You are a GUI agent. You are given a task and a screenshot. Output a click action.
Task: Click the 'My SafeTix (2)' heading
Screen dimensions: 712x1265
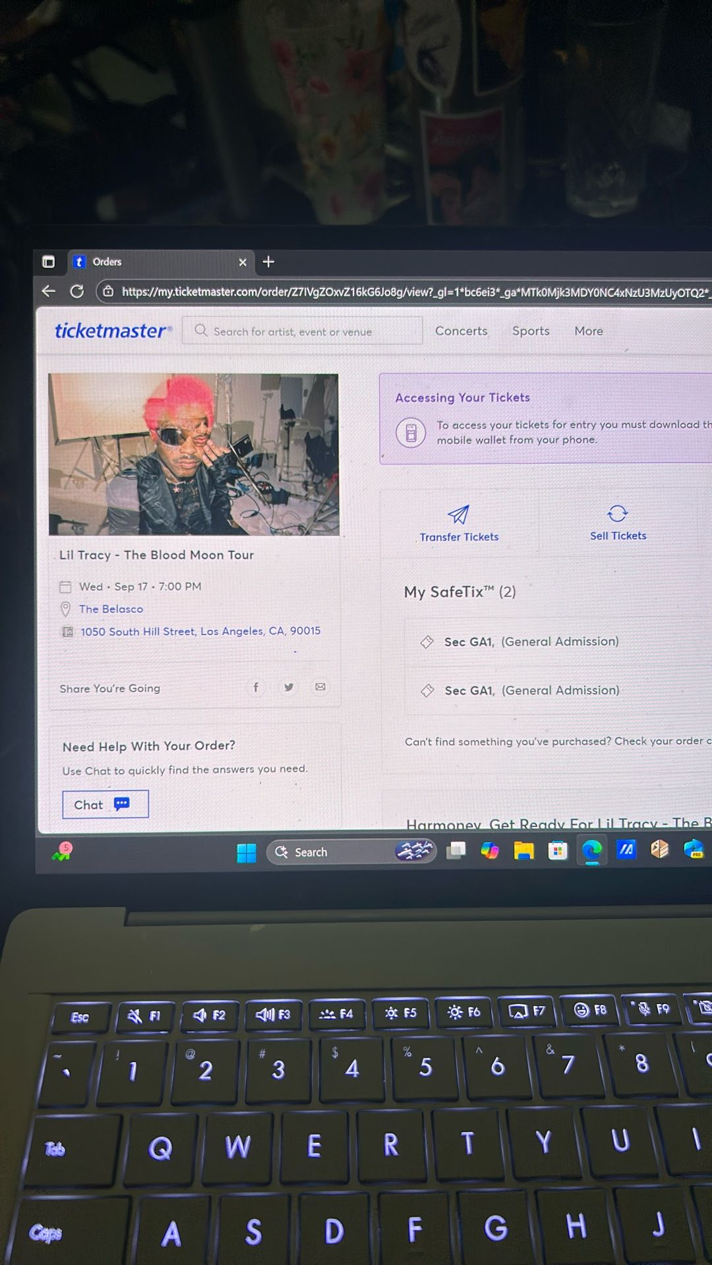point(460,592)
